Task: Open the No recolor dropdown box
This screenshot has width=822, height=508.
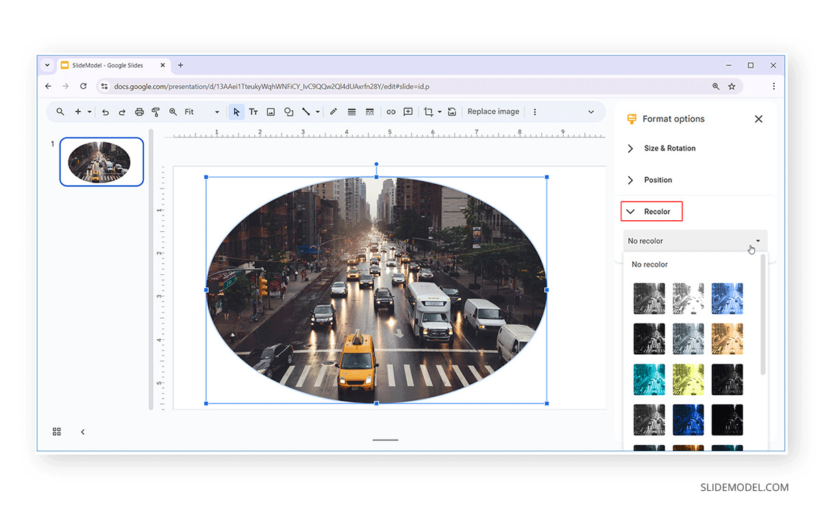Action: click(695, 241)
